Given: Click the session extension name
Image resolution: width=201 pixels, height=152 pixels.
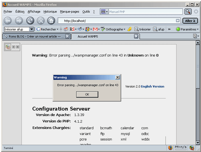Looking at the screenshot, I should pos(106,139).
